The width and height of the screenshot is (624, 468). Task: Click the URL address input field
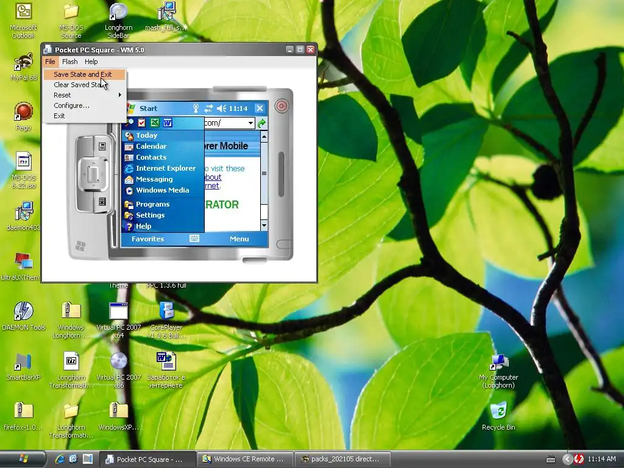pyautogui.click(x=225, y=123)
